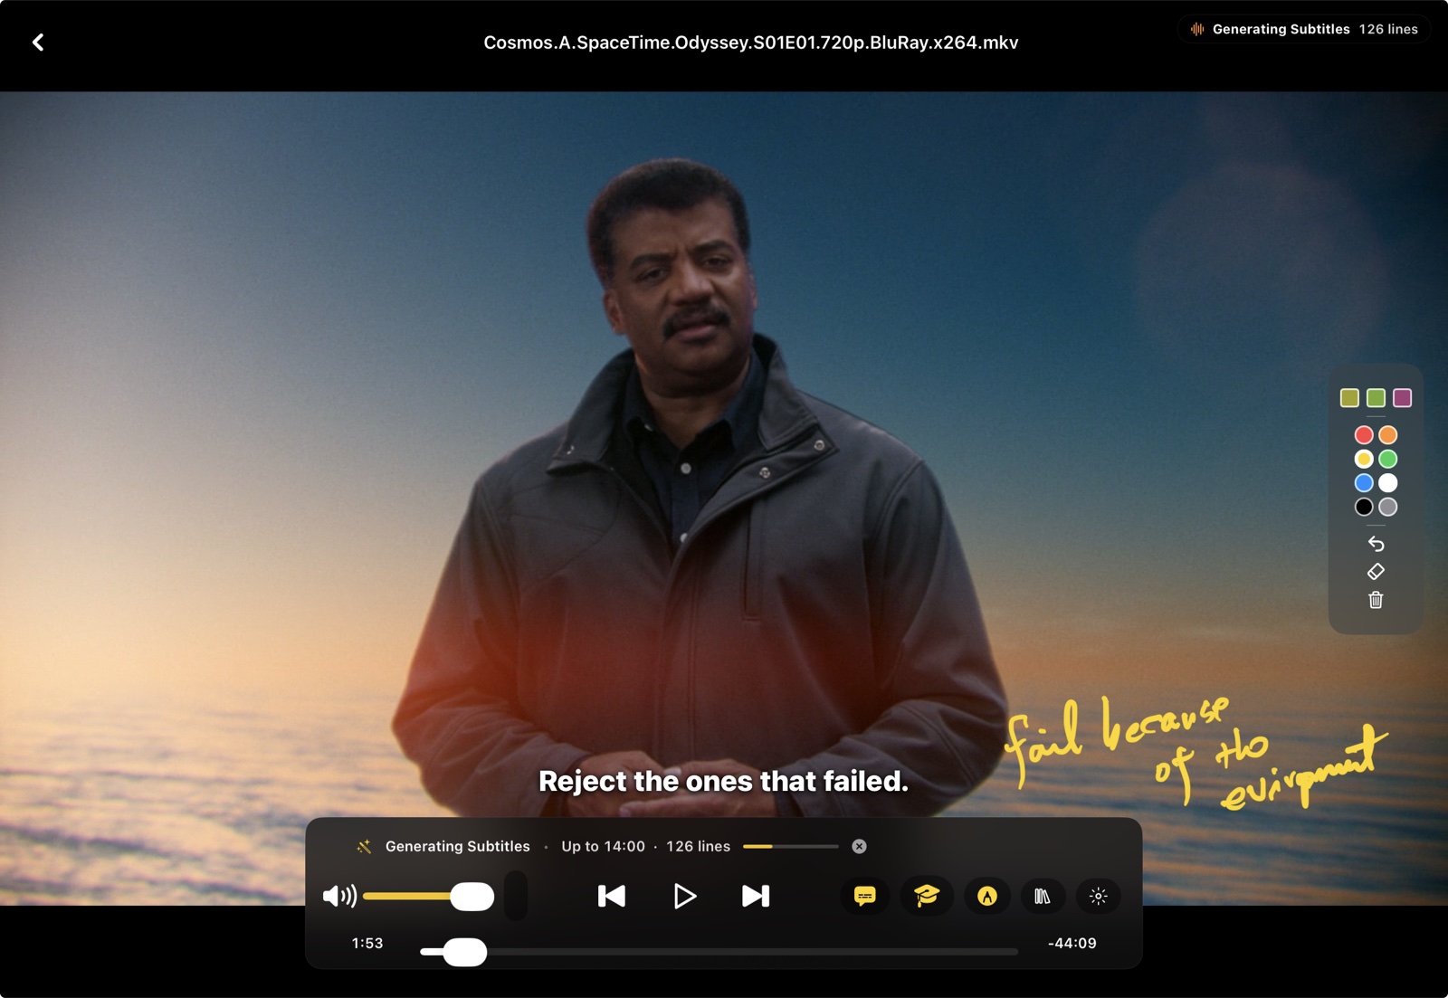The width and height of the screenshot is (1448, 998).
Task: Toggle the pen annotation mode button
Action: 987,896
